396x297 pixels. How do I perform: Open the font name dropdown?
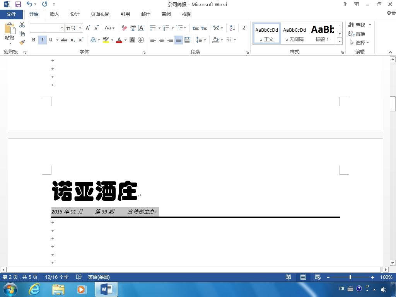click(62, 28)
